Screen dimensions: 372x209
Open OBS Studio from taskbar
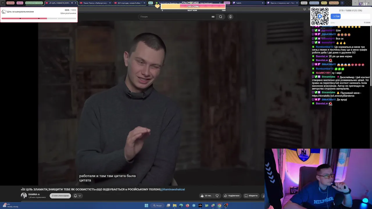226,206
